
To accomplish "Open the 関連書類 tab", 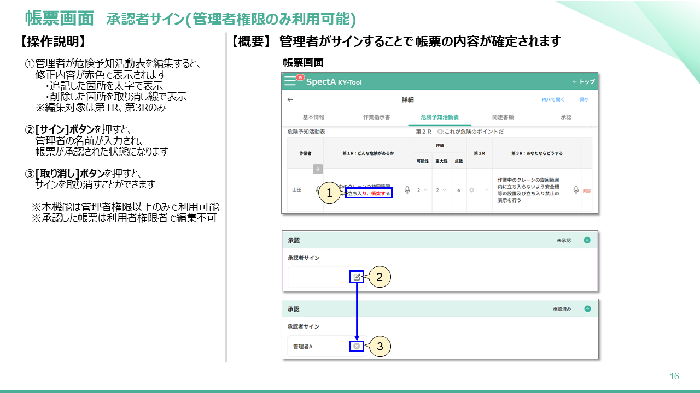I will point(503,117).
